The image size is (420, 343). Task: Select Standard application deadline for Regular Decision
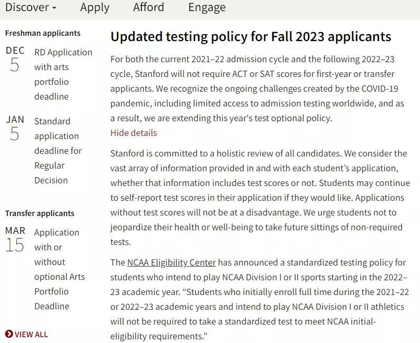tap(58, 151)
